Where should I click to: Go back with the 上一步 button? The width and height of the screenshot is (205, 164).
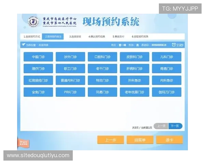[111, 140]
